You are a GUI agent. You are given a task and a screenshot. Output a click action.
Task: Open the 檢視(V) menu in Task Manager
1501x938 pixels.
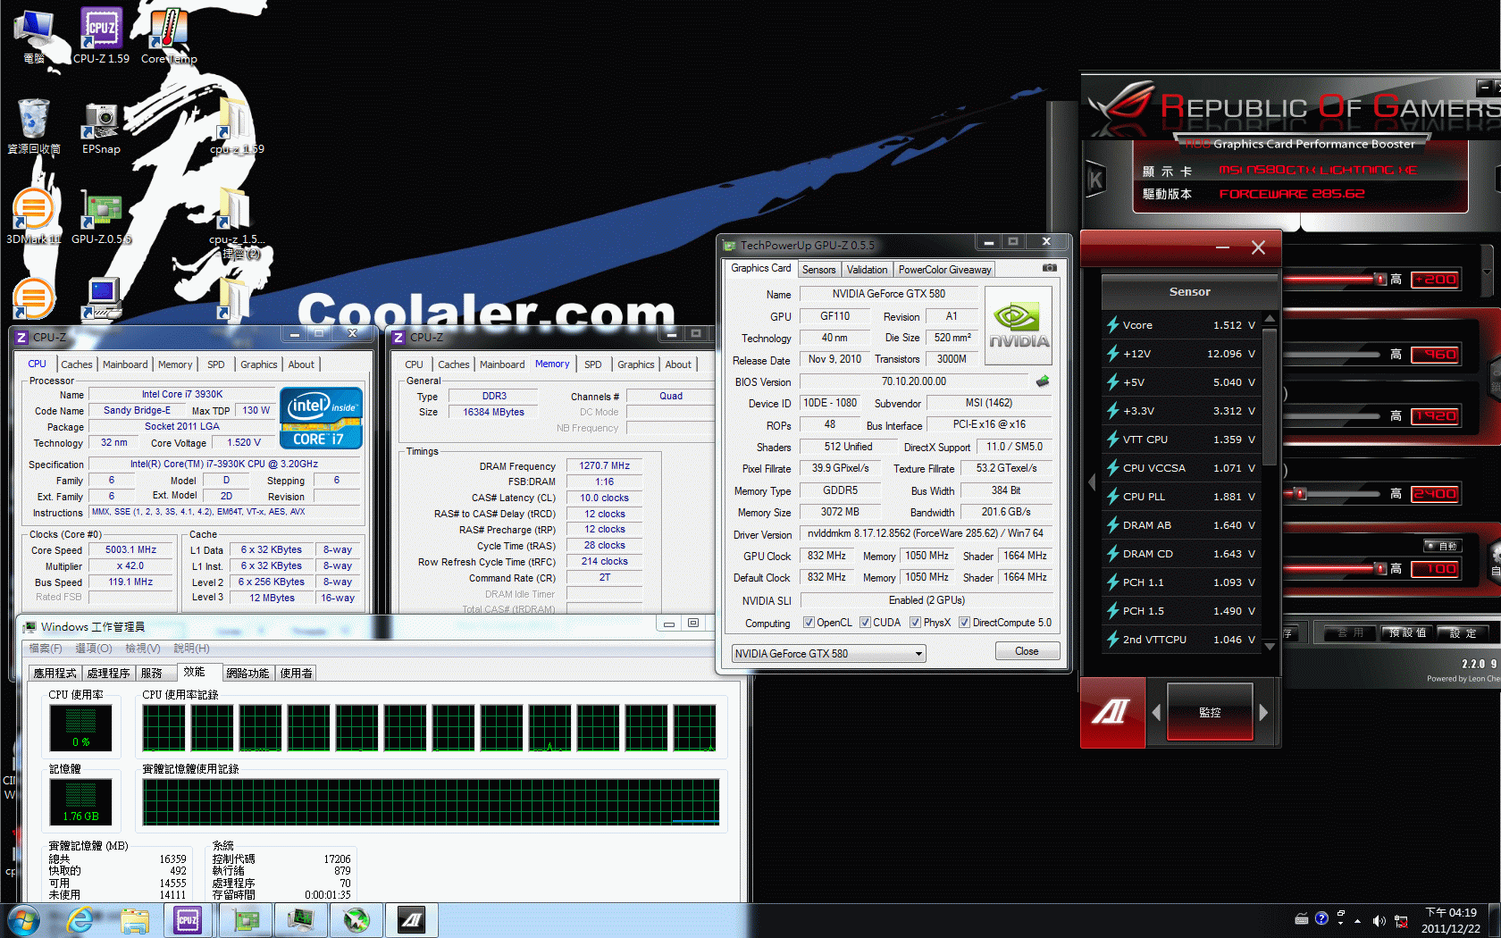tap(142, 649)
